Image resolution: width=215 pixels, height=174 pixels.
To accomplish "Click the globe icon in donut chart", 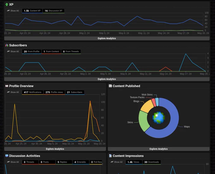I will pyautogui.click(x=159, y=118).
